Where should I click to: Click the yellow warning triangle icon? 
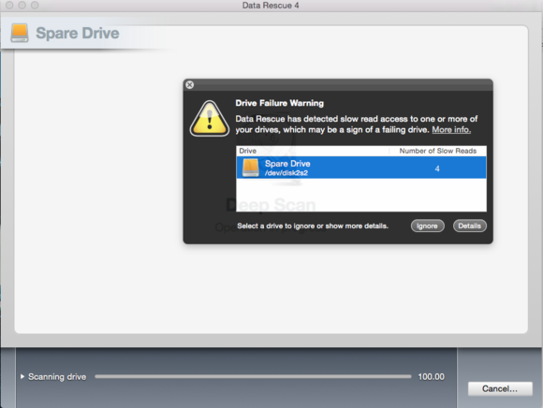pos(210,119)
